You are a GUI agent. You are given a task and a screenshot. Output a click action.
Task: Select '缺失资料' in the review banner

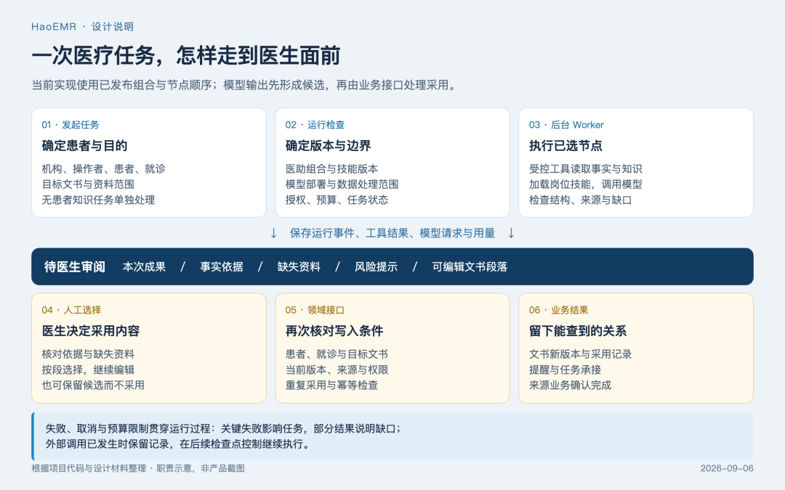(x=299, y=266)
